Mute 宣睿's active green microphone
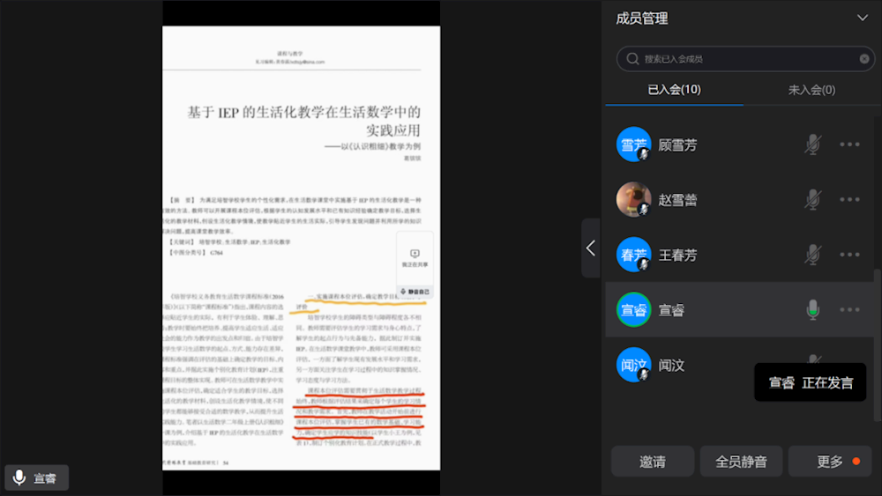The height and width of the screenshot is (496, 882). 812,309
